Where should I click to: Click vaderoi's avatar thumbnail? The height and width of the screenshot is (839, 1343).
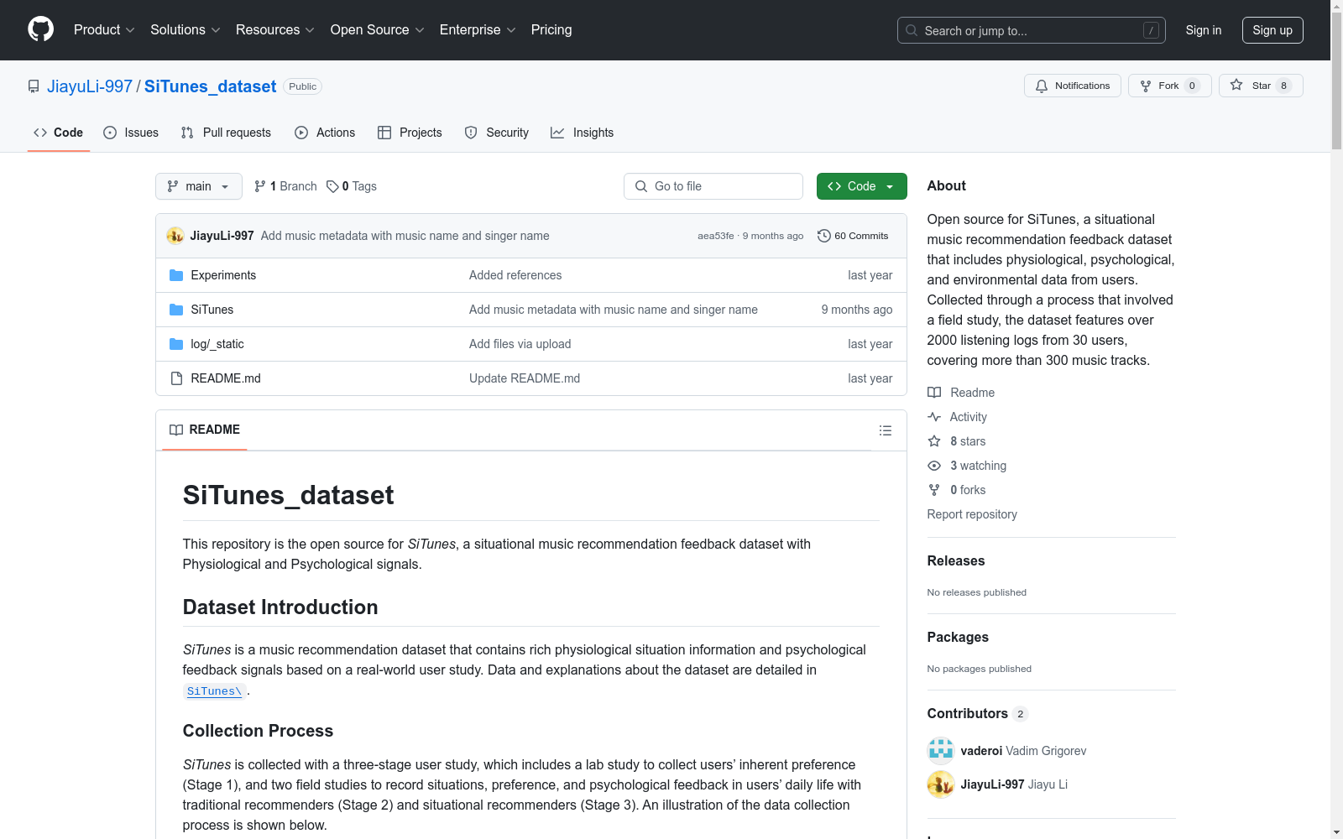tap(941, 751)
